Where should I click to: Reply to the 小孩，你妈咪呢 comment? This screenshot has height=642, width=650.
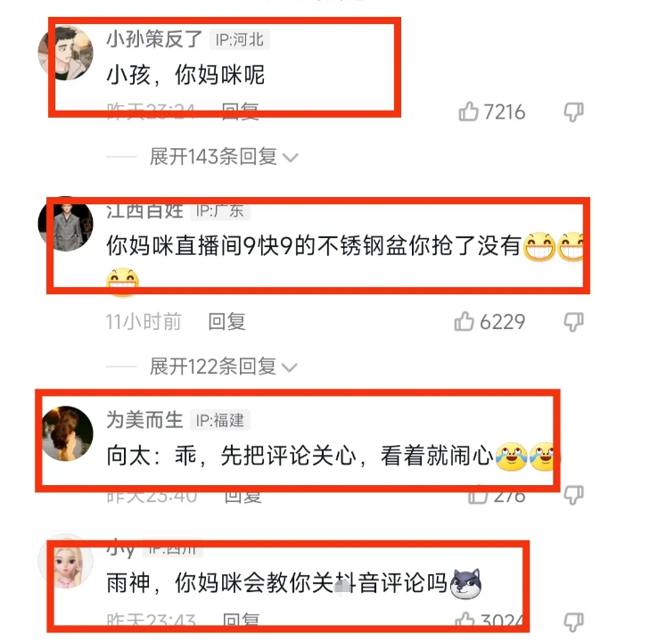coord(241,111)
